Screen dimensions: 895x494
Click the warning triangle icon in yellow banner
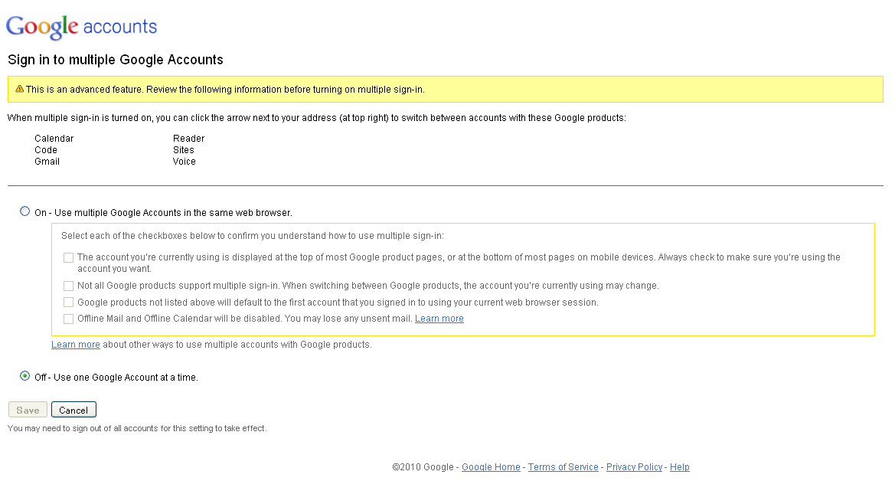(19, 89)
